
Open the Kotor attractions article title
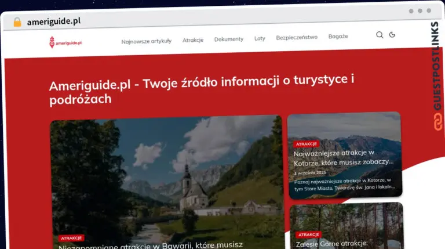coord(344,158)
